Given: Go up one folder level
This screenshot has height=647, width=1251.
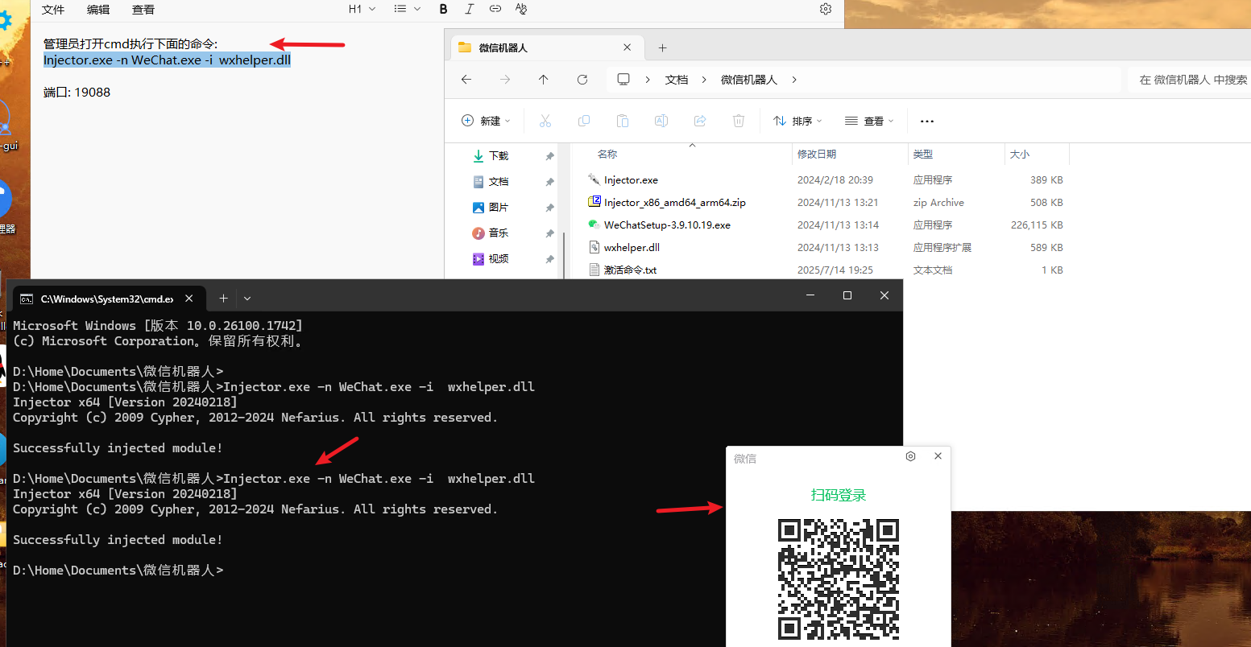Looking at the screenshot, I should click(x=544, y=80).
